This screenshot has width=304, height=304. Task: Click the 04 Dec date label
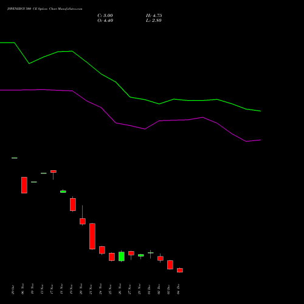(178, 289)
